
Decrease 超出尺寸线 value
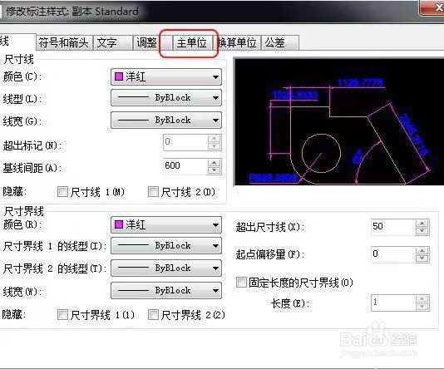click(422, 231)
